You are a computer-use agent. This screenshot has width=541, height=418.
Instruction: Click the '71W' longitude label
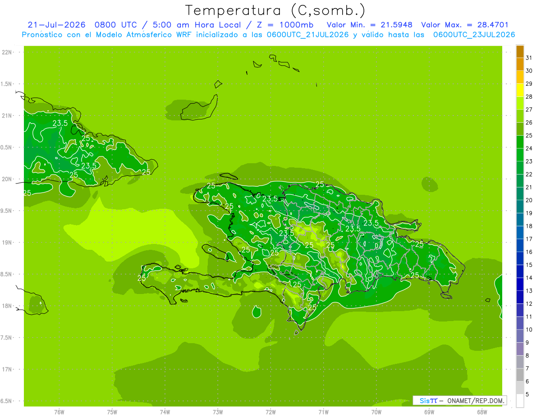click(323, 412)
